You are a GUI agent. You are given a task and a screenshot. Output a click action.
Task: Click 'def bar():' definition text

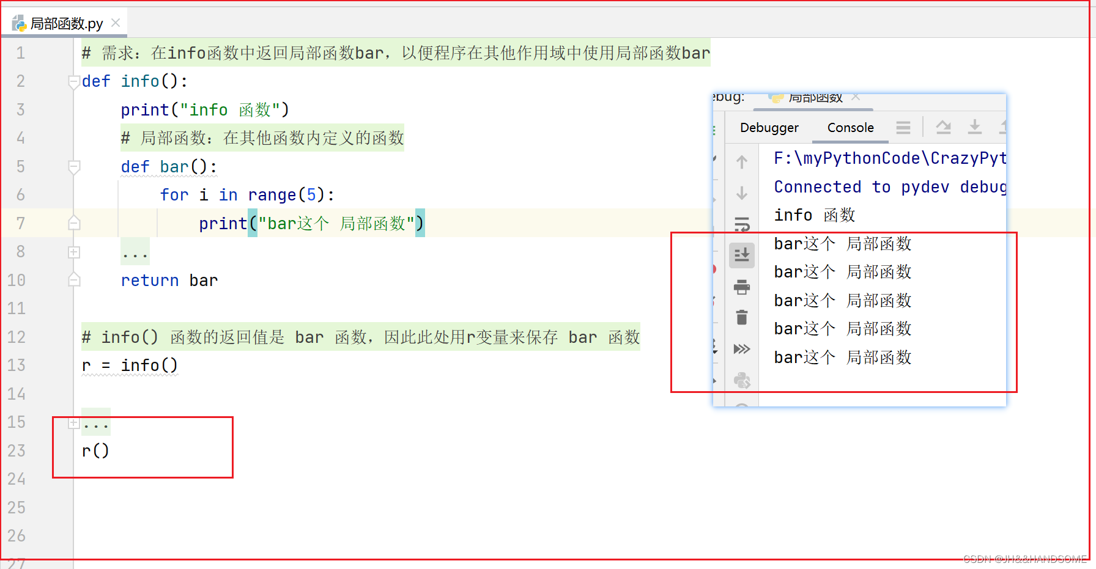(169, 167)
